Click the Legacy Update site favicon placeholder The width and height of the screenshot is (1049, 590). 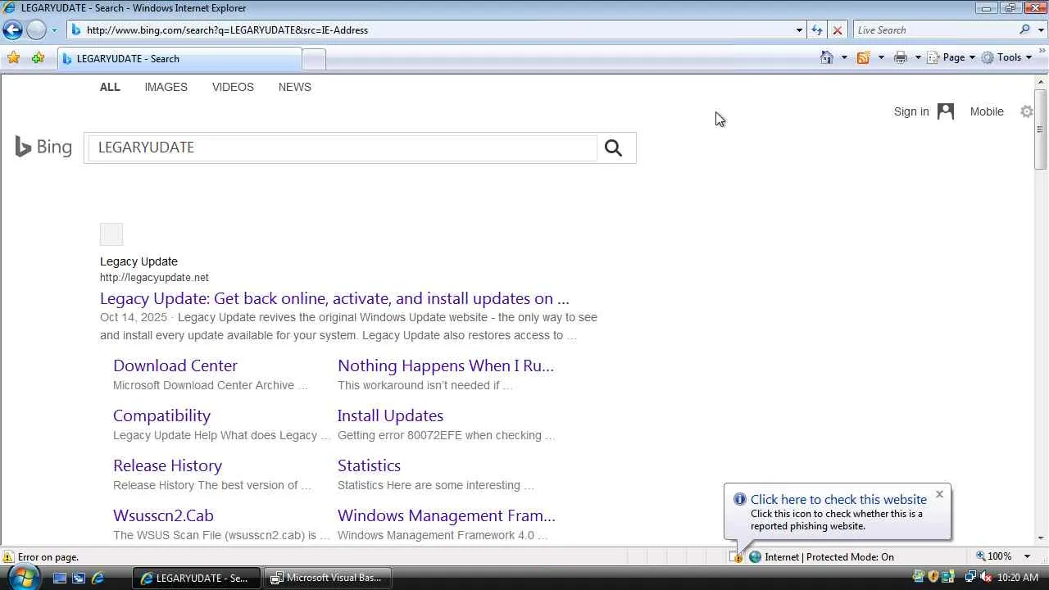pyautogui.click(x=111, y=234)
